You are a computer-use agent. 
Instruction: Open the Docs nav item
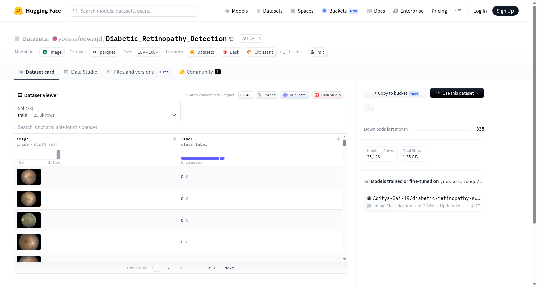click(376, 11)
